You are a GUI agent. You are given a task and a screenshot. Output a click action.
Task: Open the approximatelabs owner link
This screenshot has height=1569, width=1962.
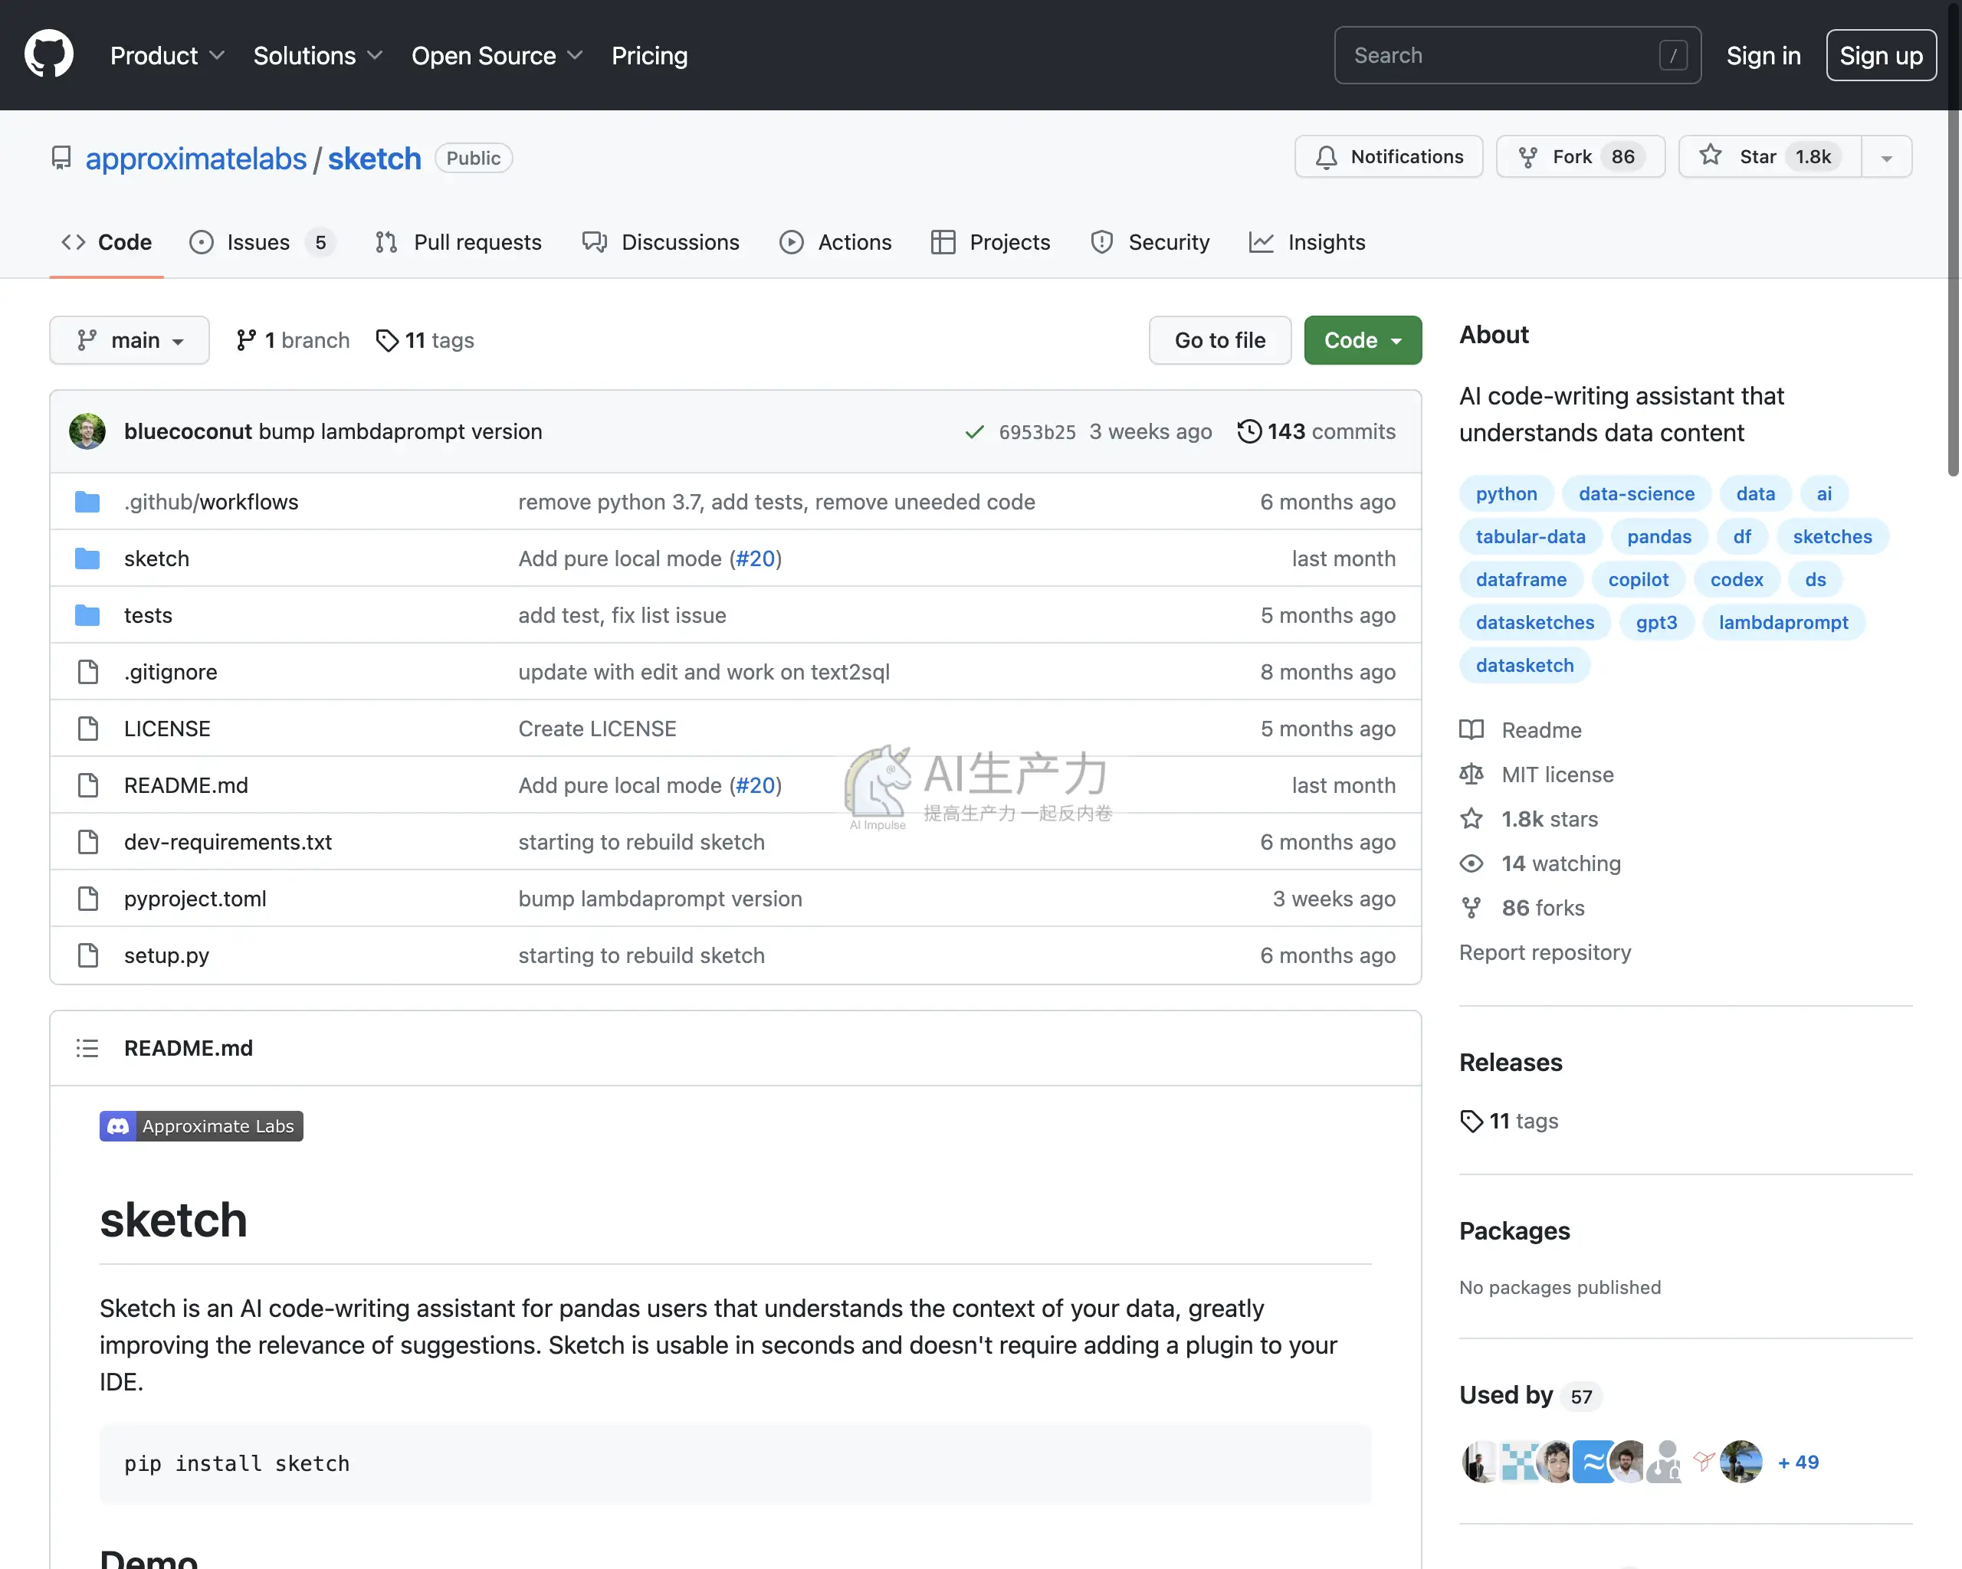pyautogui.click(x=195, y=159)
